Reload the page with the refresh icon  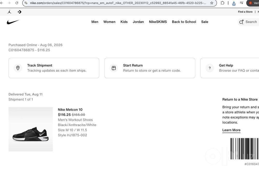coord(17,3)
